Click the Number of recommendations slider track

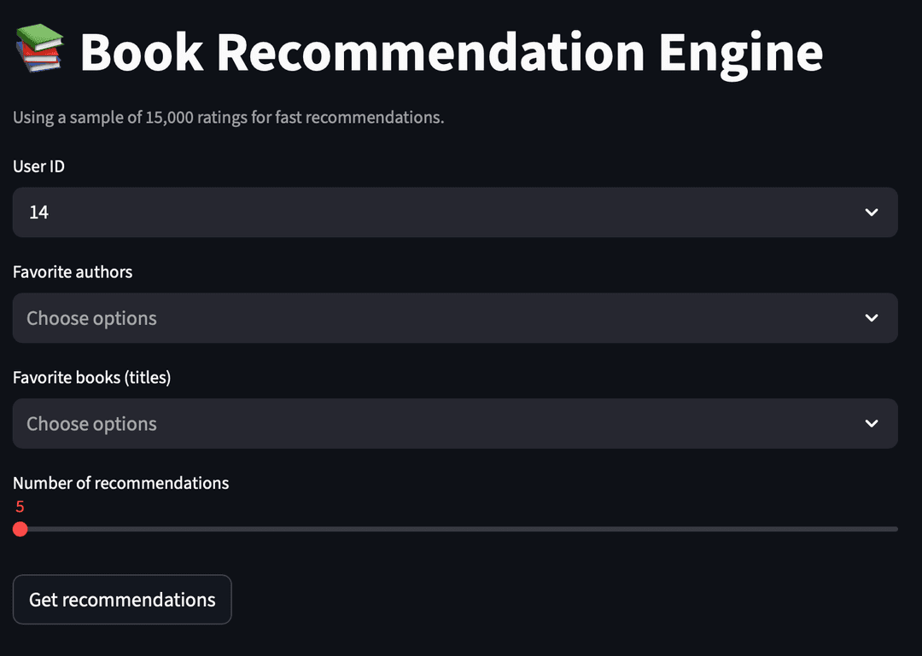click(461, 529)
